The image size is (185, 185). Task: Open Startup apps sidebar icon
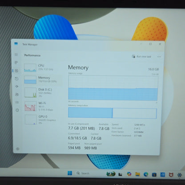(16, 87)
